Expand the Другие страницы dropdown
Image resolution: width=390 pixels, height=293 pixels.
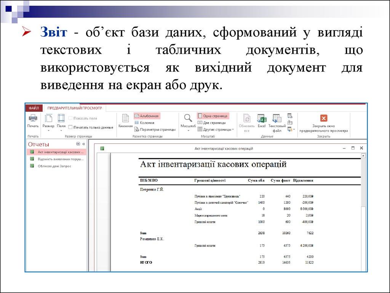(x=215, y=129)
